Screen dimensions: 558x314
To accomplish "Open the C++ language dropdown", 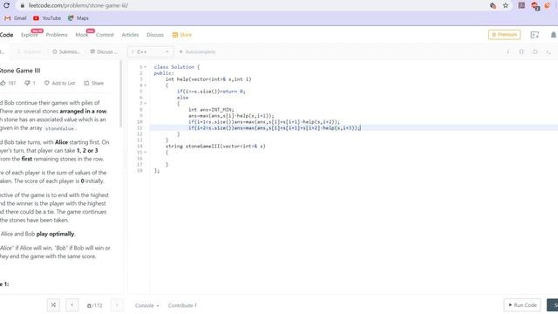I will (151, 51).
